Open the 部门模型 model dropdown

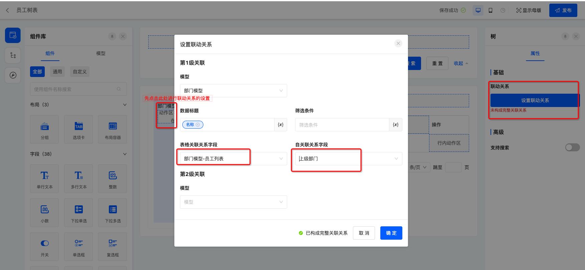click(x=233, y=91)
